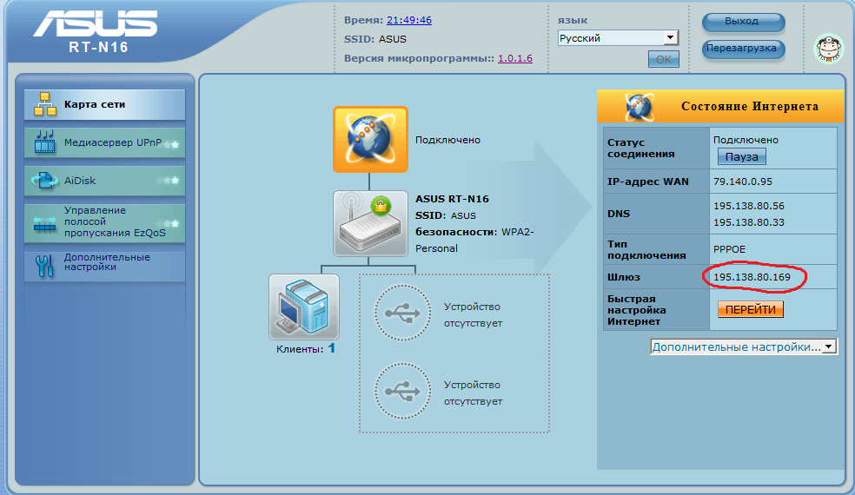This screenshot has height=495, width=855.
Task: Open Медиасервер UPnP menu item
Action: (x=104, y=143)
